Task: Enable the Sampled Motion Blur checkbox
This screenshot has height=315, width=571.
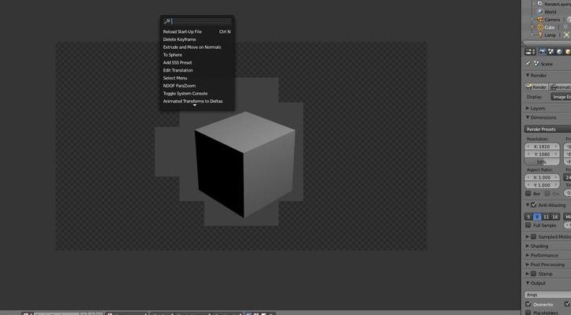Action: point(534,237)
